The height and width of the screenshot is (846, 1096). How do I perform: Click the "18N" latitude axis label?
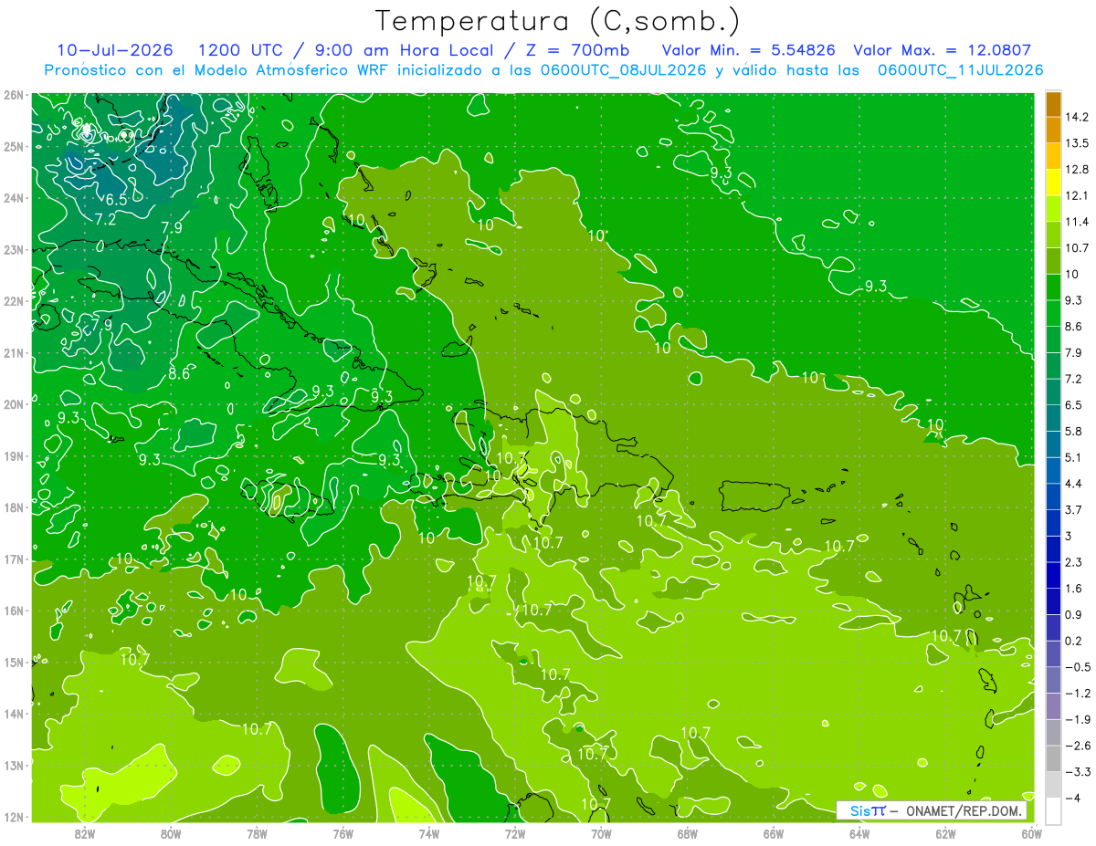point(13,507)
